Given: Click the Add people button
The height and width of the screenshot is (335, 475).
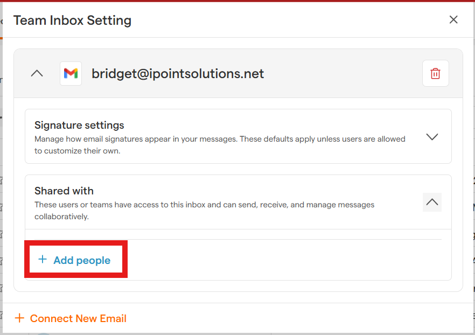Looking at the screenshot, I should (x=81, y=260).
